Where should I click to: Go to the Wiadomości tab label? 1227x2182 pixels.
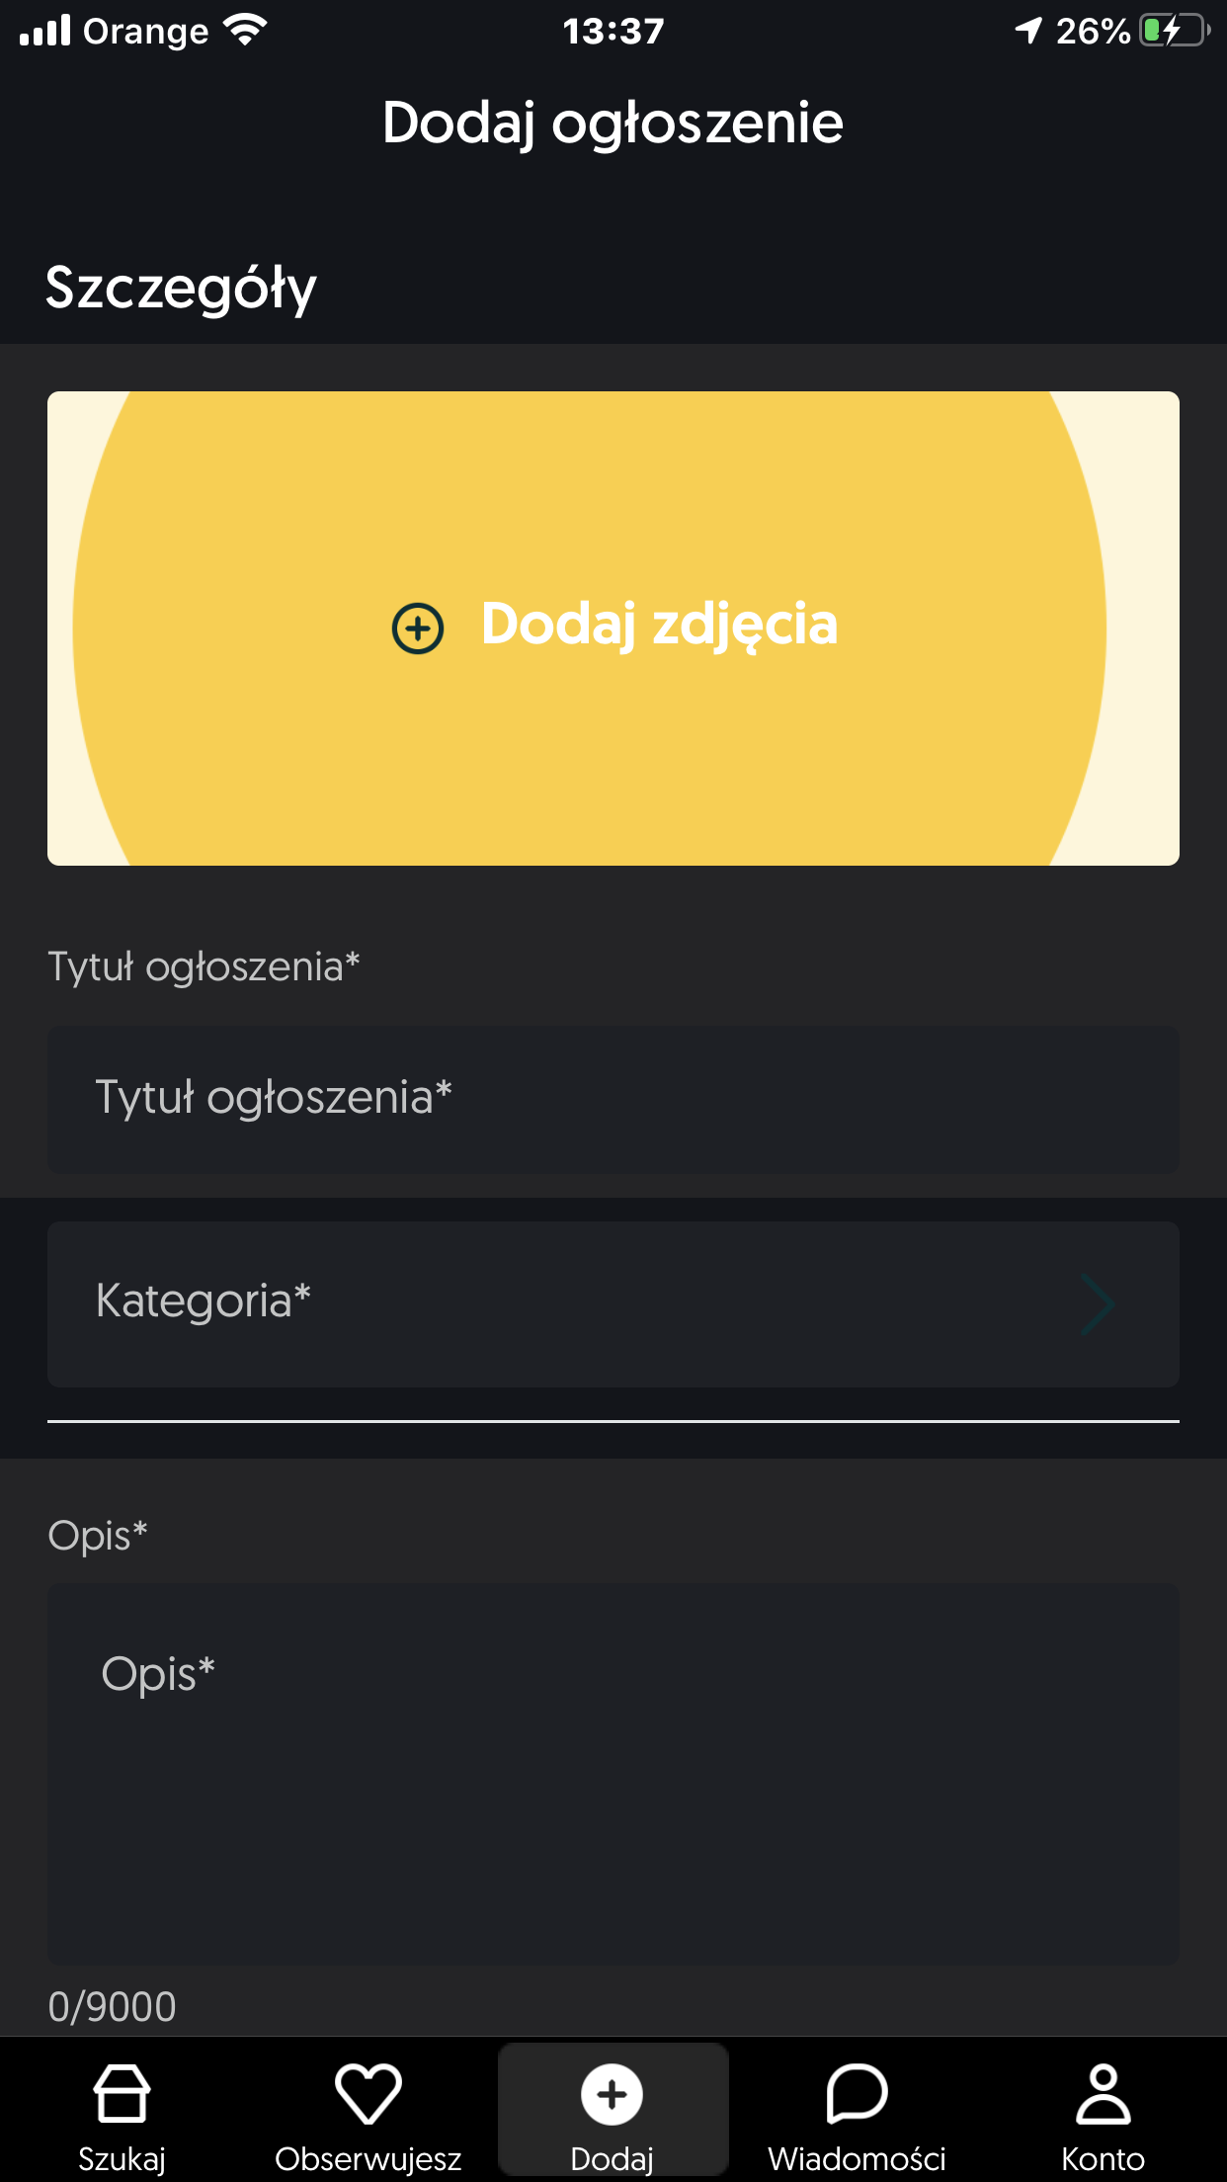pyautogui.click(x=857, y=2159)
